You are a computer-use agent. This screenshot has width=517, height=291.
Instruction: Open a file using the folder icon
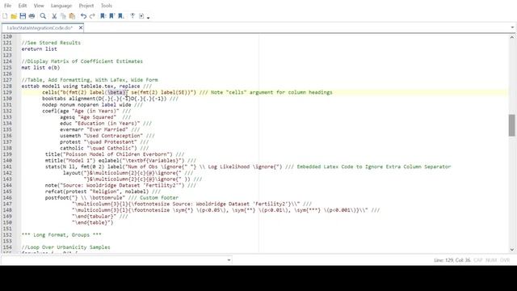tap(14, 16)
